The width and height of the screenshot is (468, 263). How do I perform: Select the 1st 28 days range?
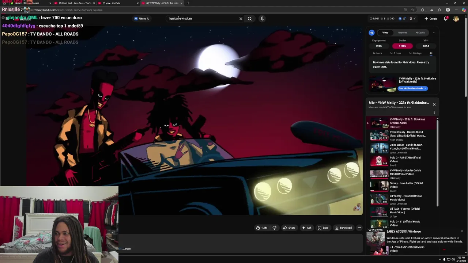415,53
